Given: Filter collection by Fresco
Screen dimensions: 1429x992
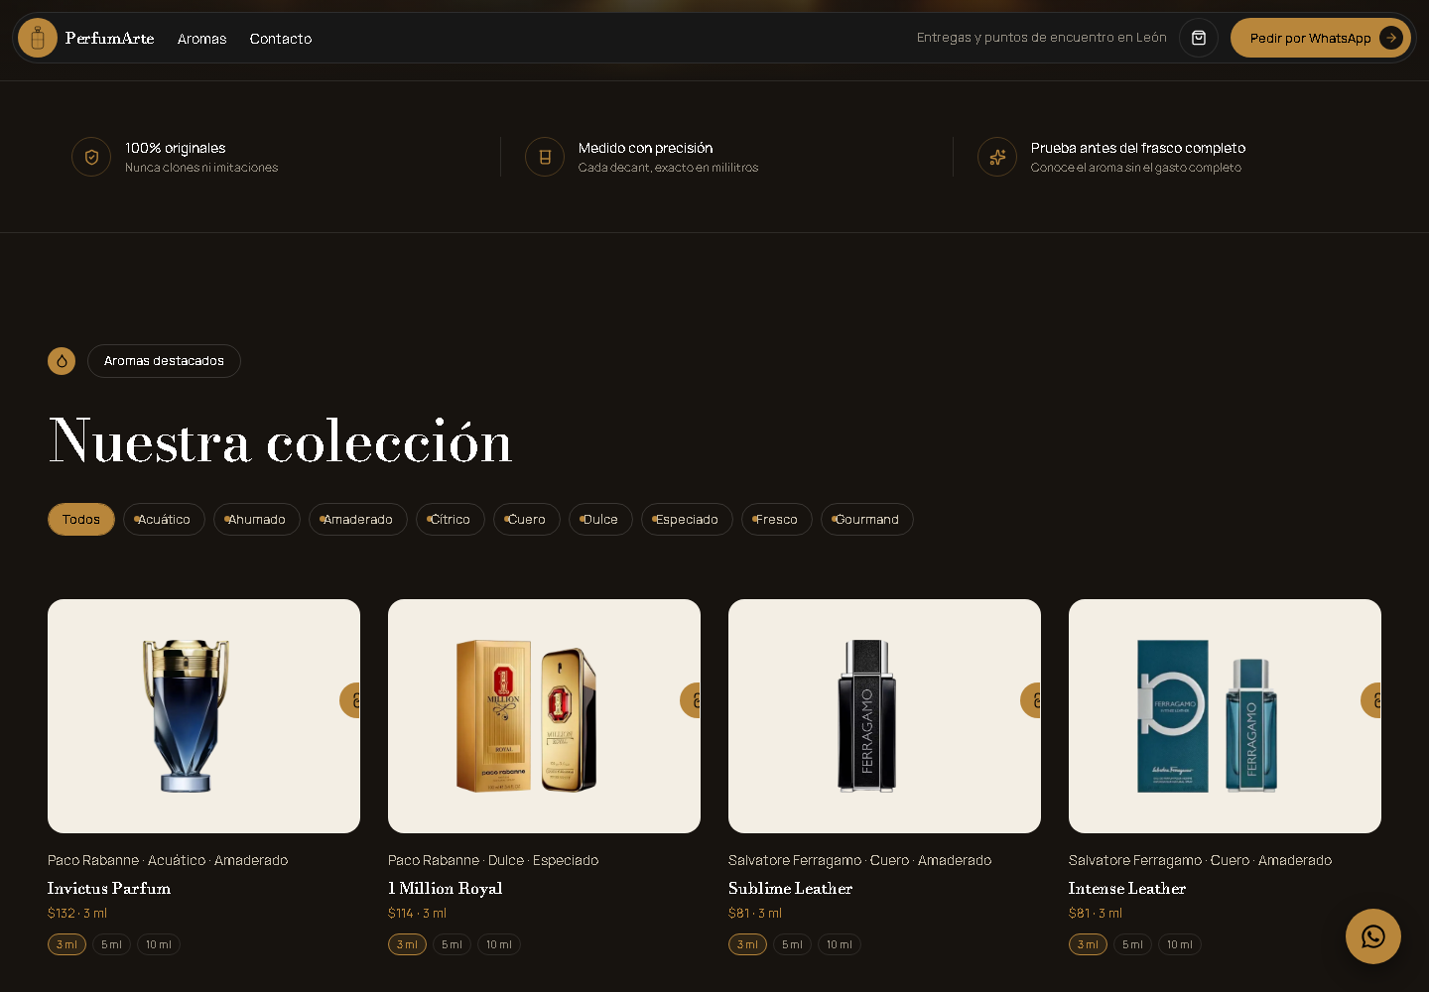Looking at the screenshot, I should [777, 520].
